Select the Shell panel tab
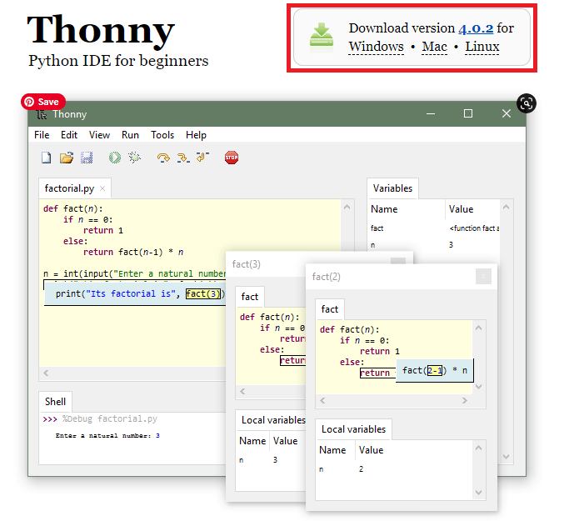 [x=55, y=402]
